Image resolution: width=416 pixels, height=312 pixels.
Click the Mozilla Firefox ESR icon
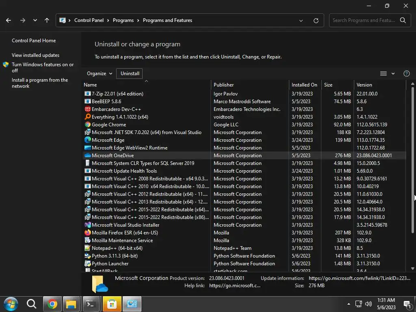87,233
